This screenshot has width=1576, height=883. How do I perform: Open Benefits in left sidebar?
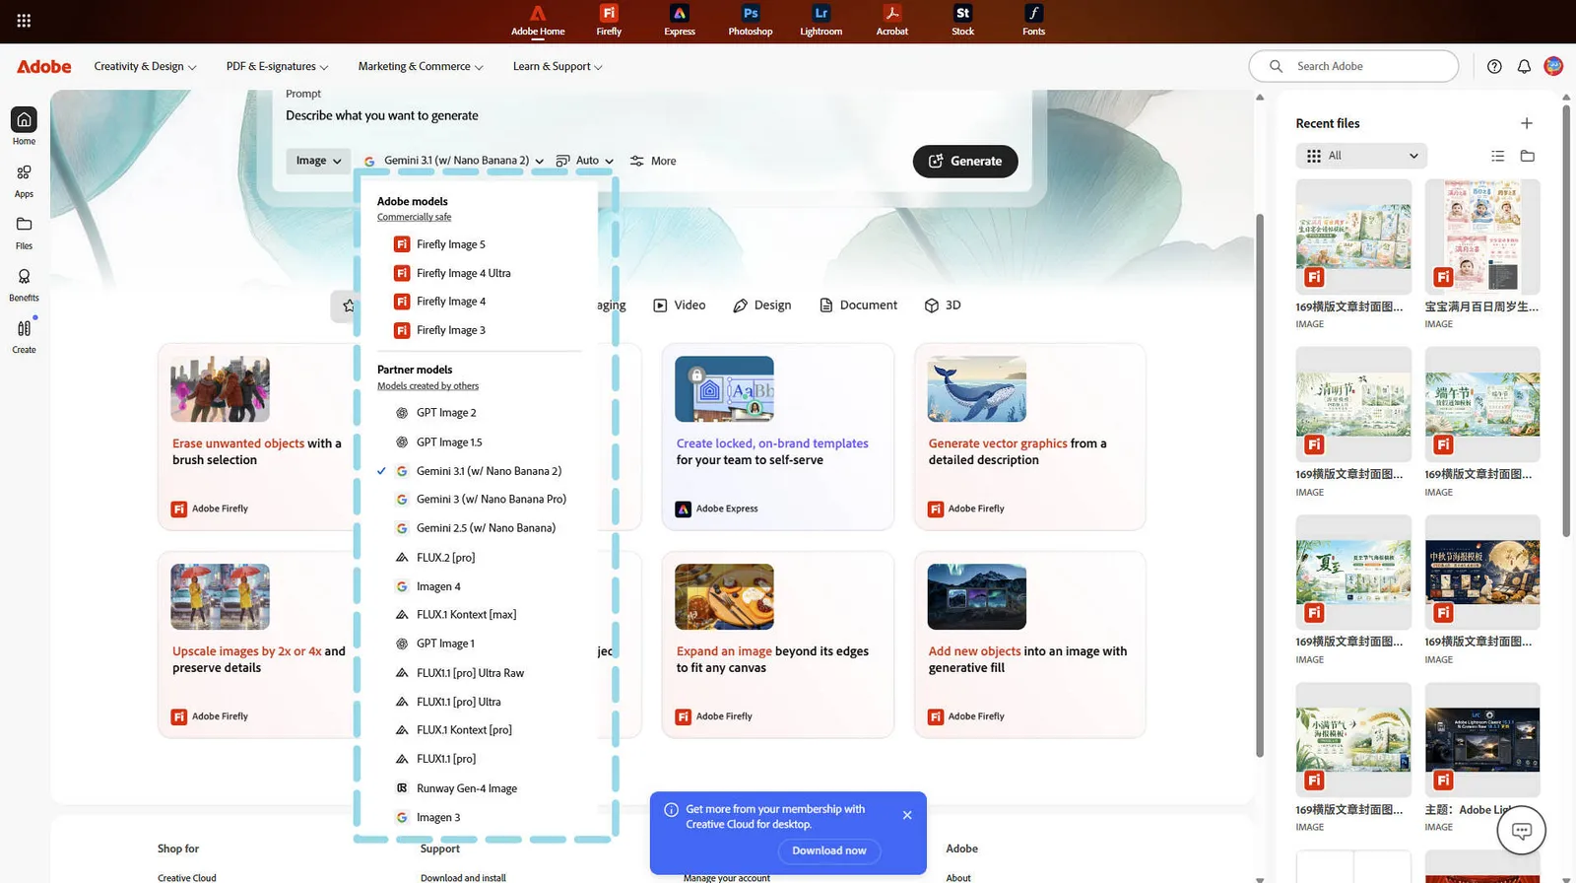(x=24, y=285)
